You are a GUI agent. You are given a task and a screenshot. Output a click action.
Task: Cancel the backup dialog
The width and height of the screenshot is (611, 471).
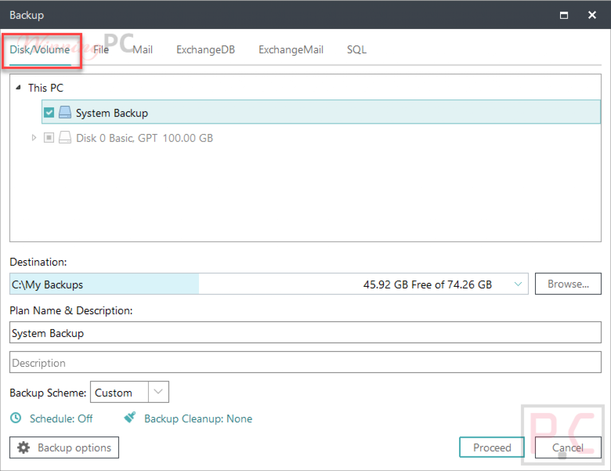tap(568, 448)
